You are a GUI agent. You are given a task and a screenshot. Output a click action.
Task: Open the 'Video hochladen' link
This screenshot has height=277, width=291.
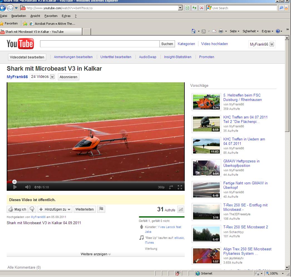pyautogui.click(x=214, y=44)
